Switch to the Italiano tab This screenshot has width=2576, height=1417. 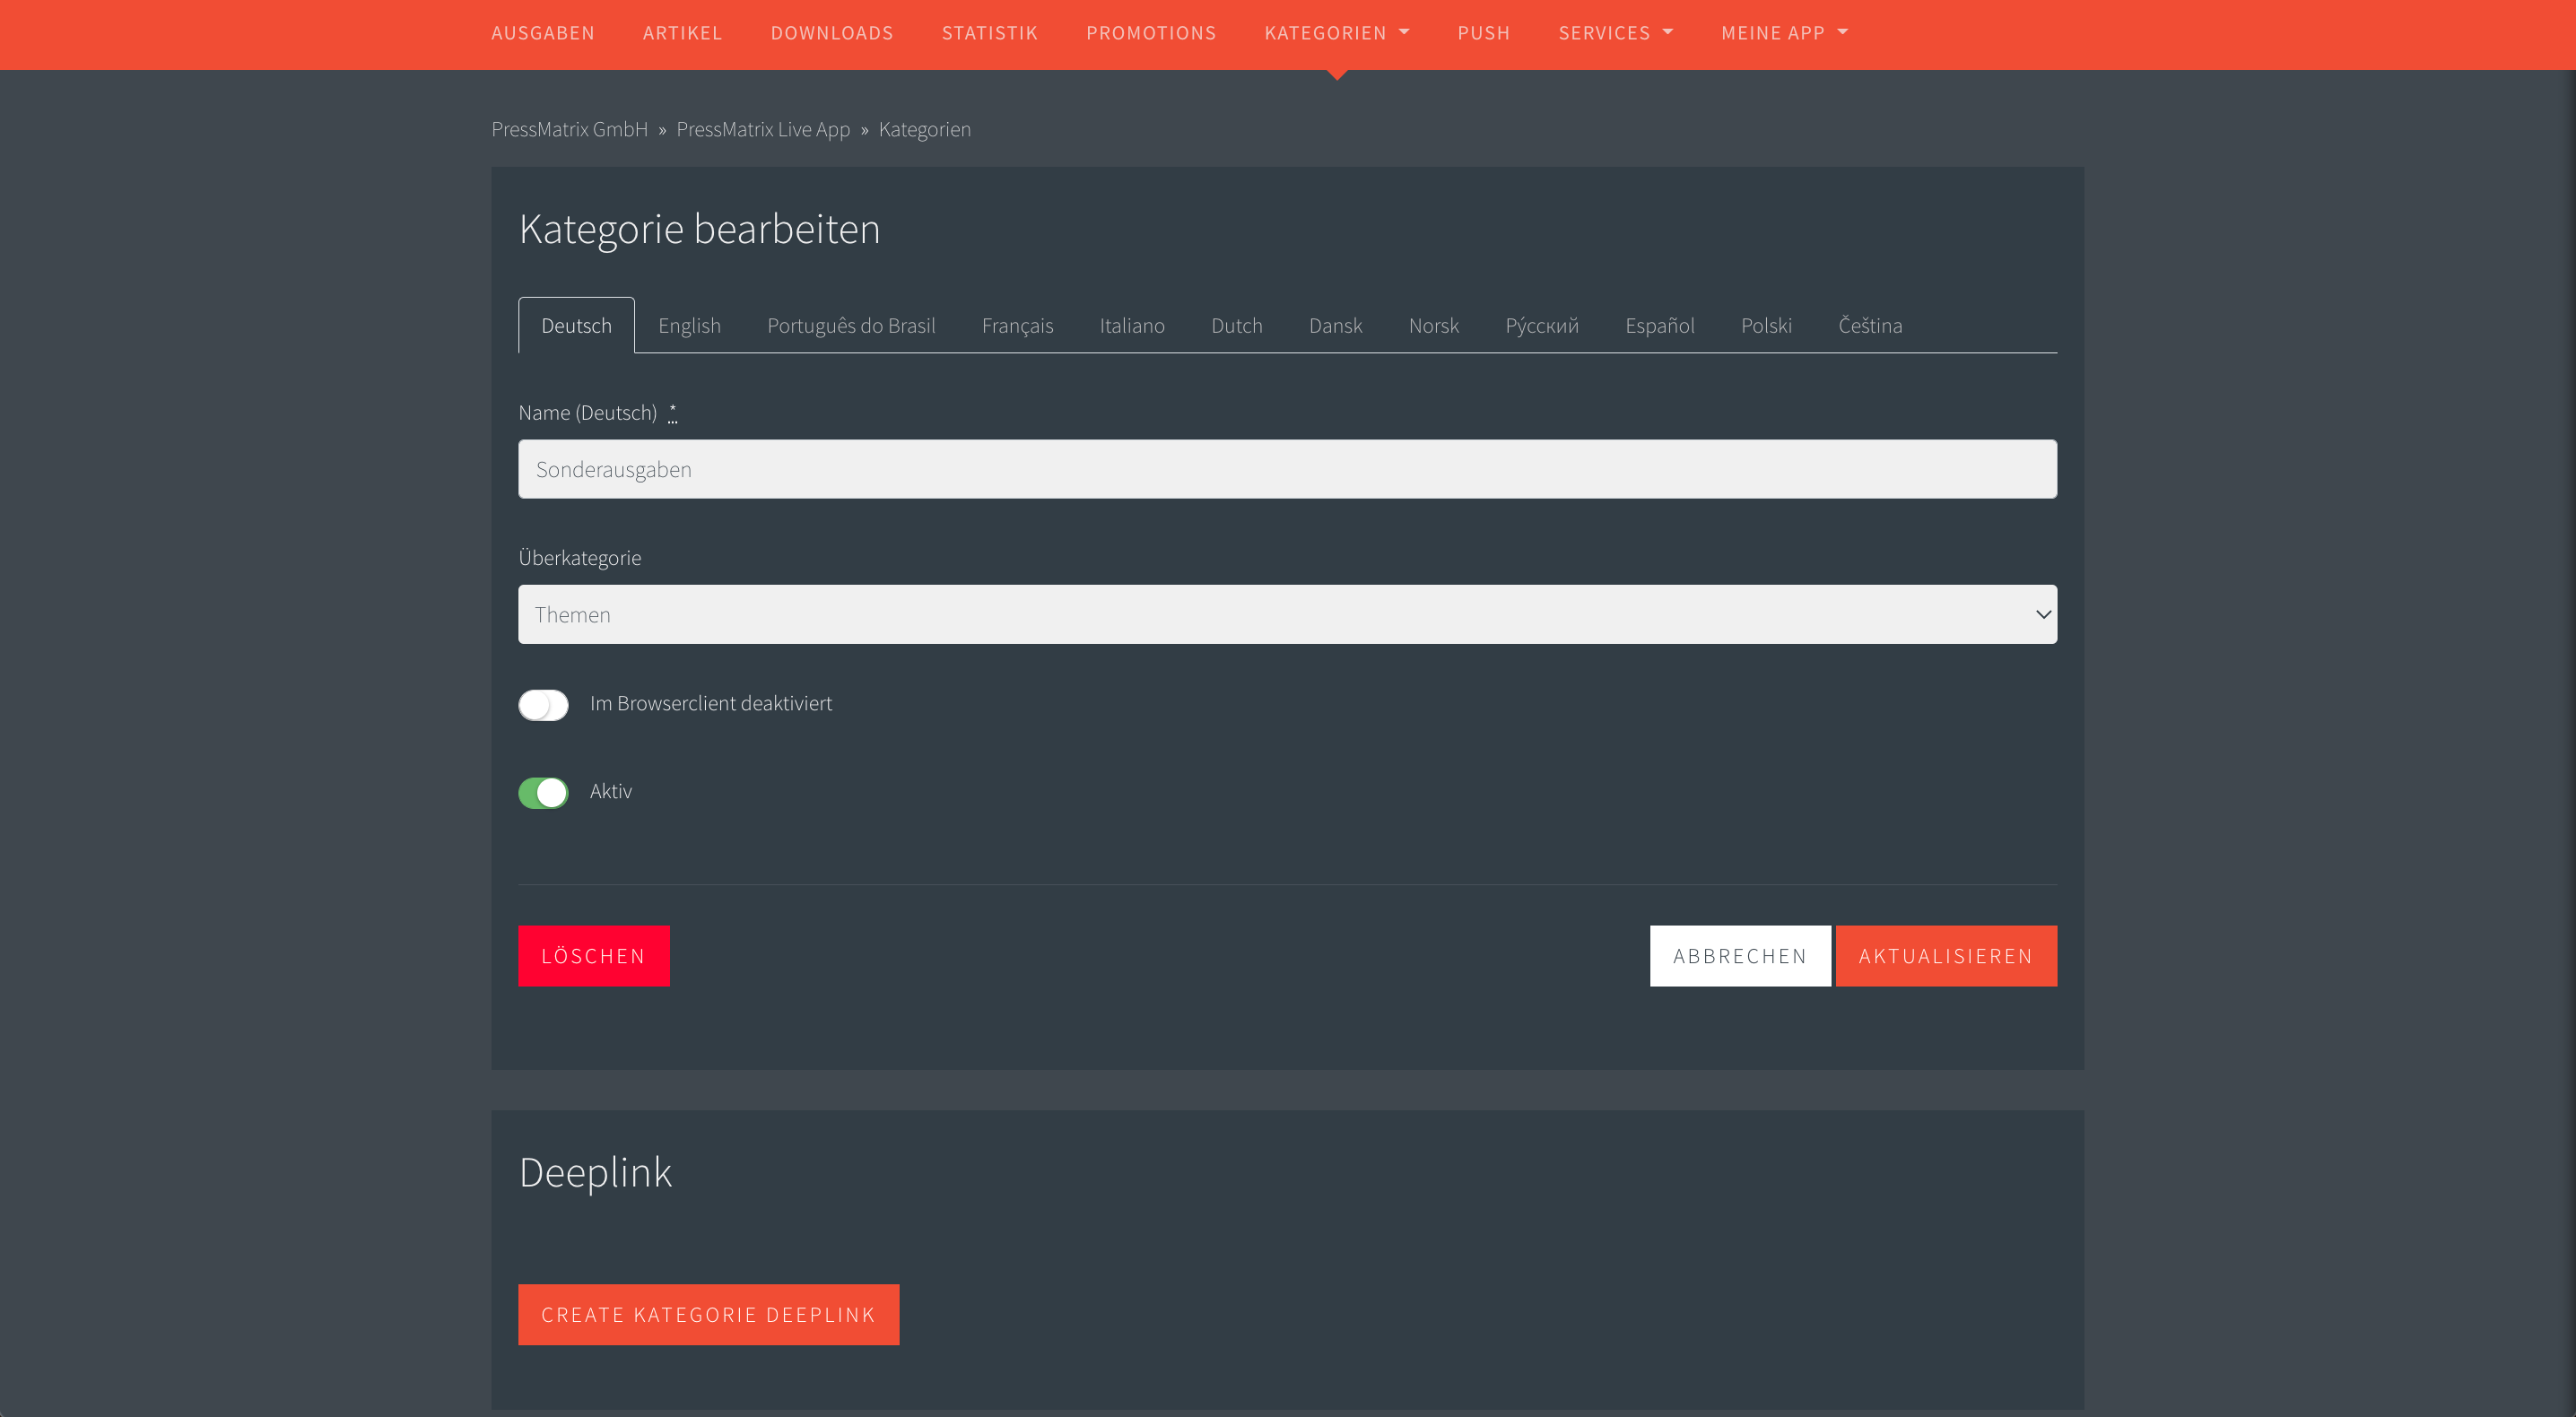point(1132,325)
